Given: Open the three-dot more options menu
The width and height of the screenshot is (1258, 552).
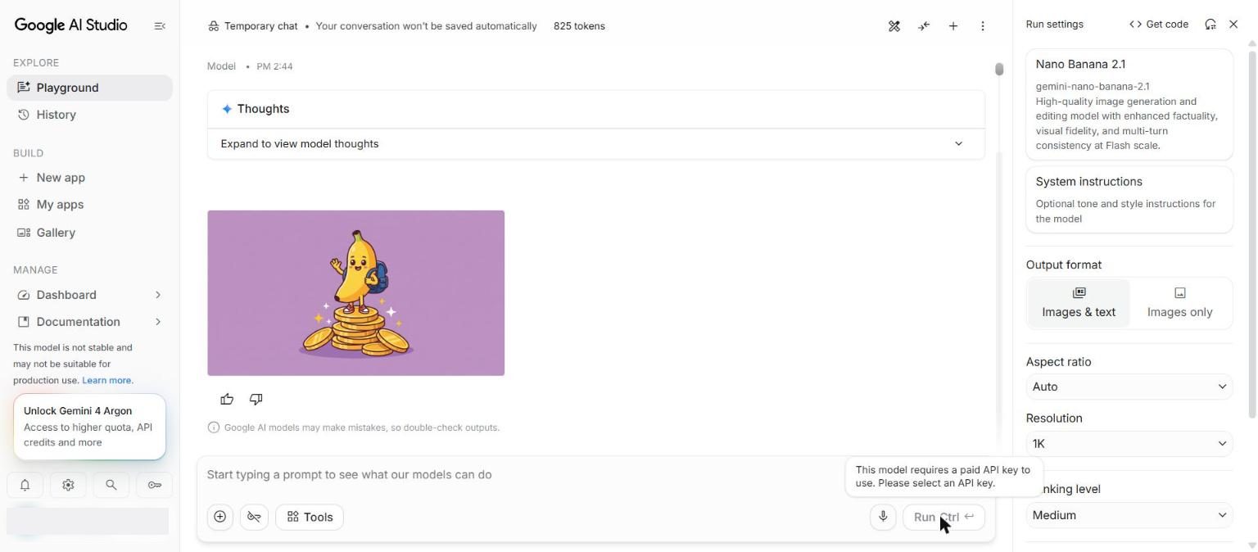Looking at the screenshot, I should (x=983, y=26).
